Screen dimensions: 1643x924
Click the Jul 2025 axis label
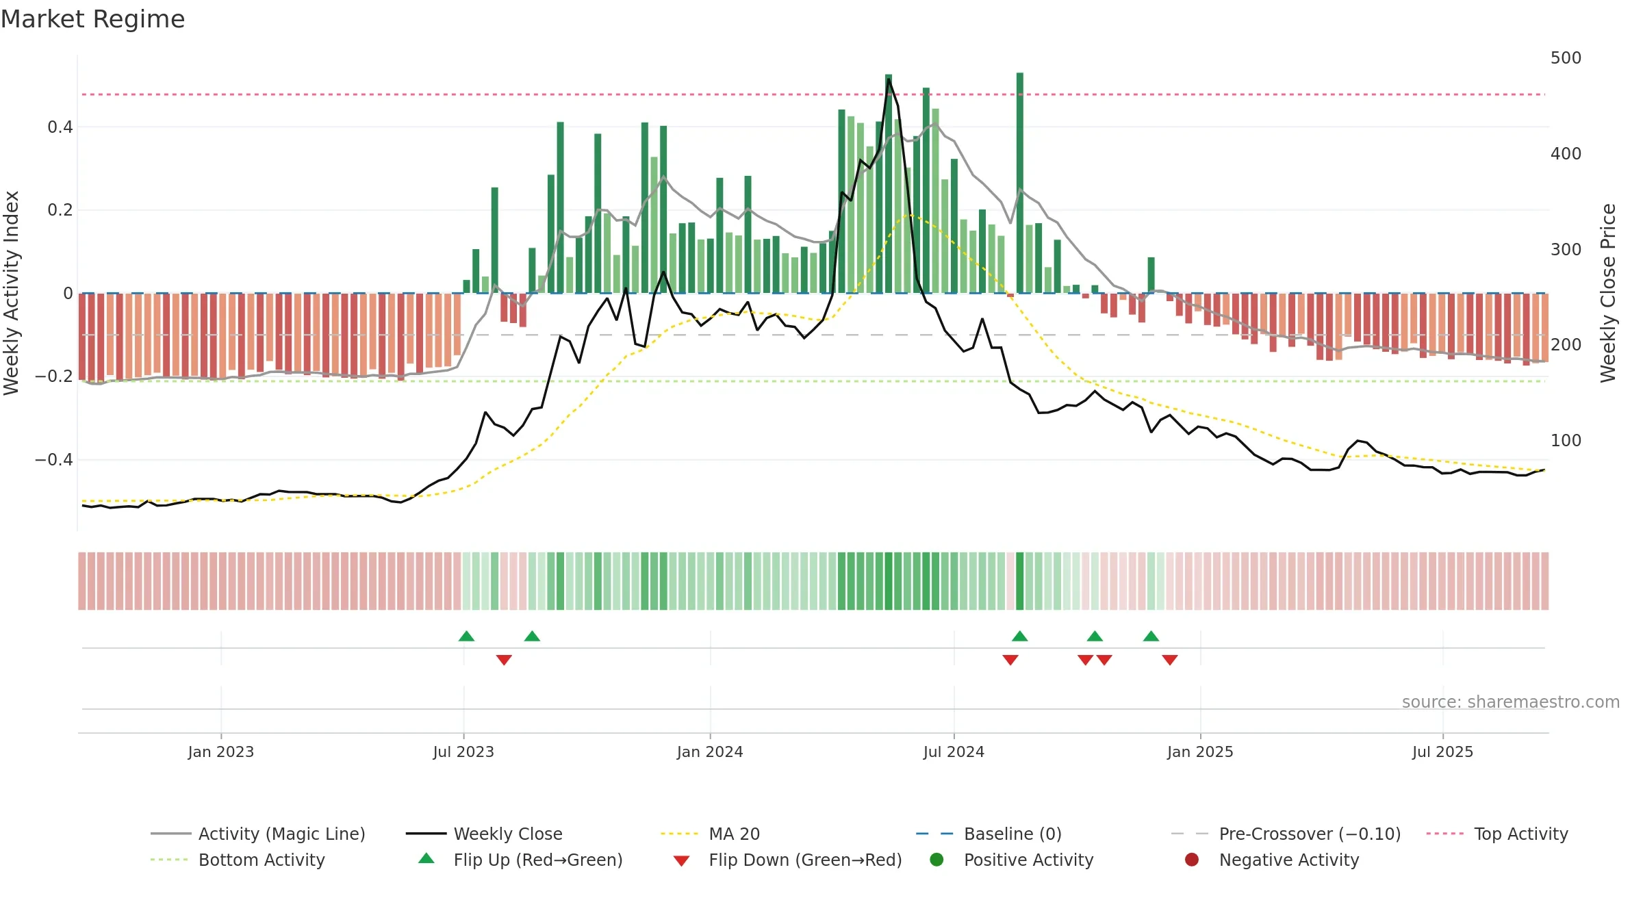tap(1442, 752)
